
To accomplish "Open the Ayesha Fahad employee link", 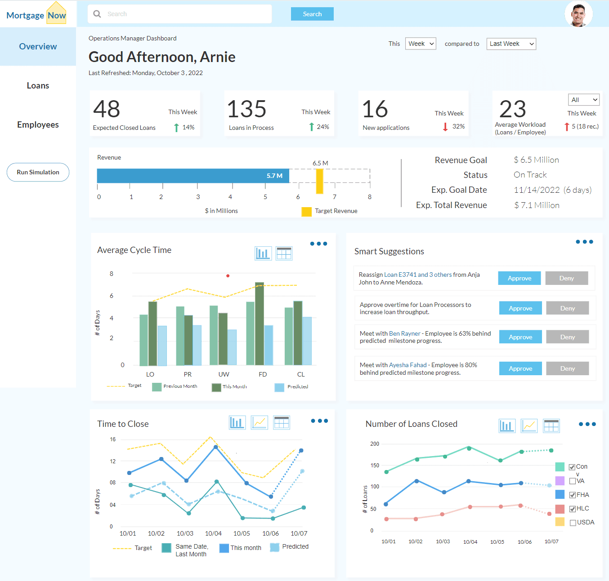I will [408, 365].
